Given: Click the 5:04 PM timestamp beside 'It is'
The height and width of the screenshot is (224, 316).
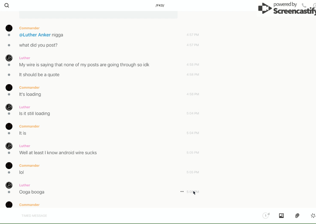Looking at the screenshot, I should (x=193, y=133).
